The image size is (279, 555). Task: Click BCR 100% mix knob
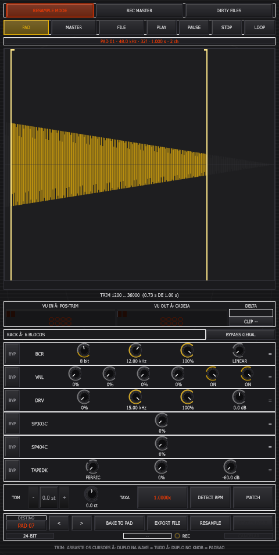(188, 350)
